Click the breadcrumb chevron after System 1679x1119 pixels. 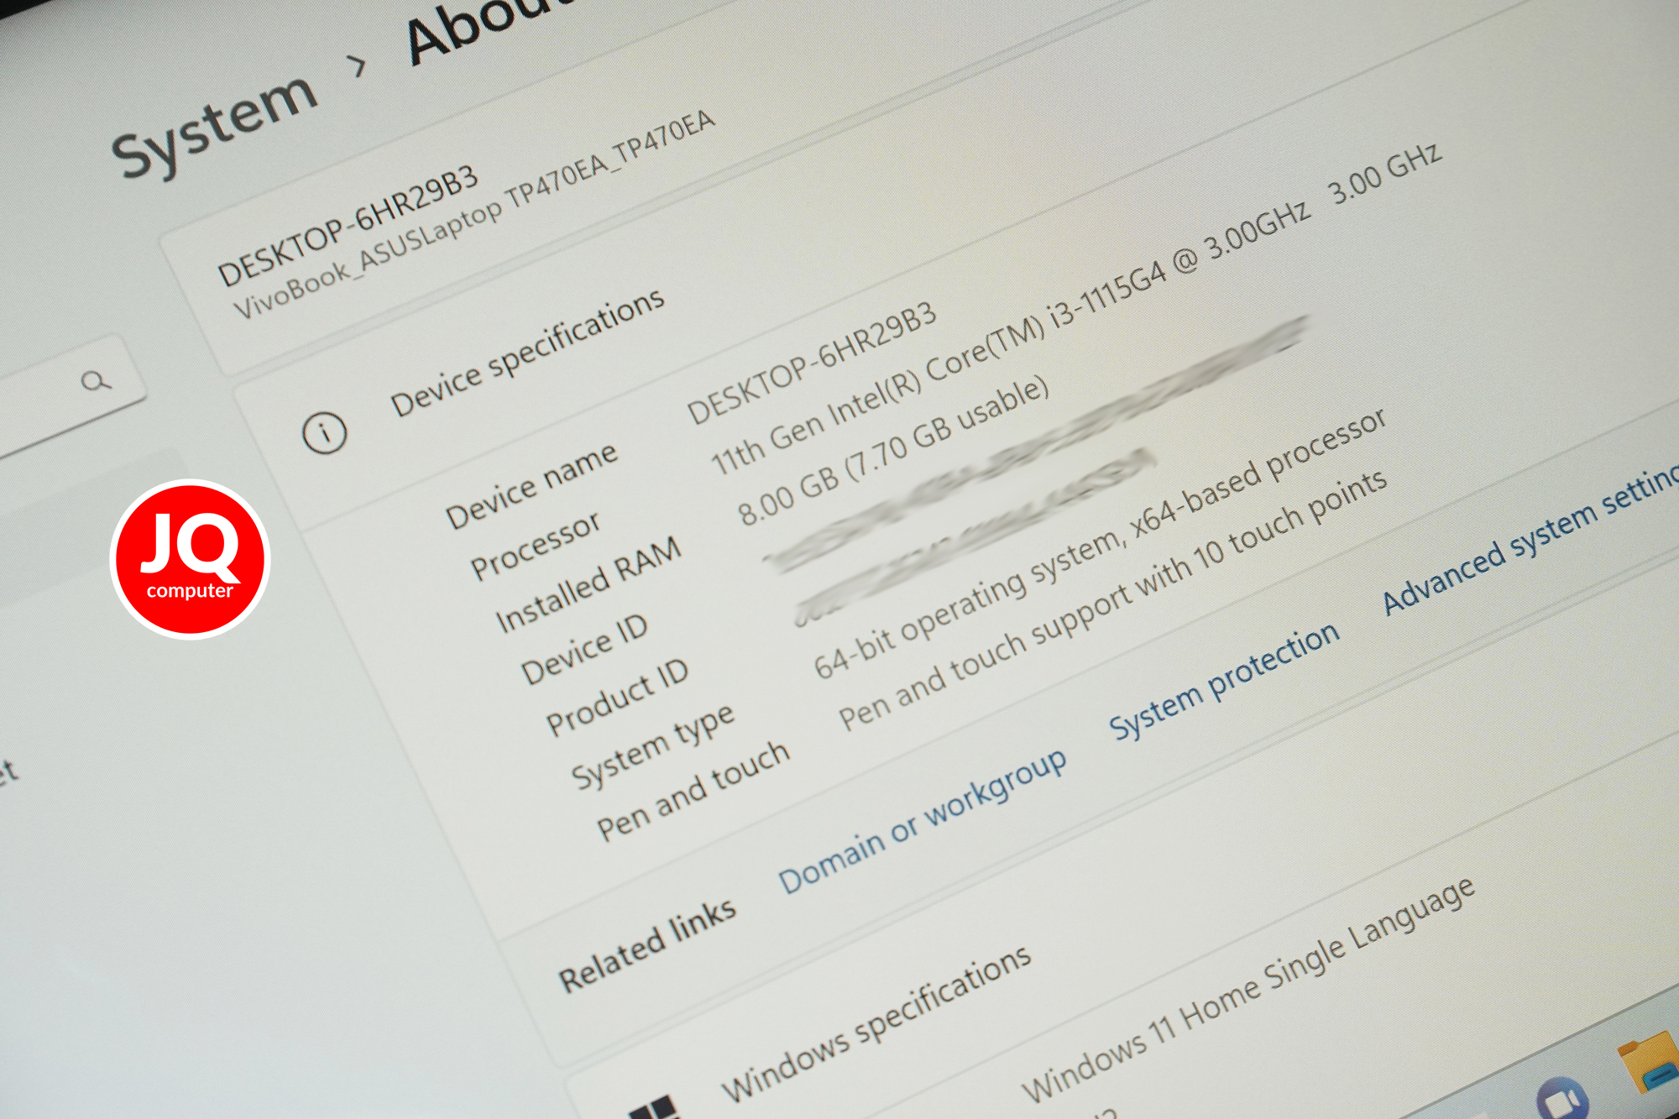click(x=358, y=65)
